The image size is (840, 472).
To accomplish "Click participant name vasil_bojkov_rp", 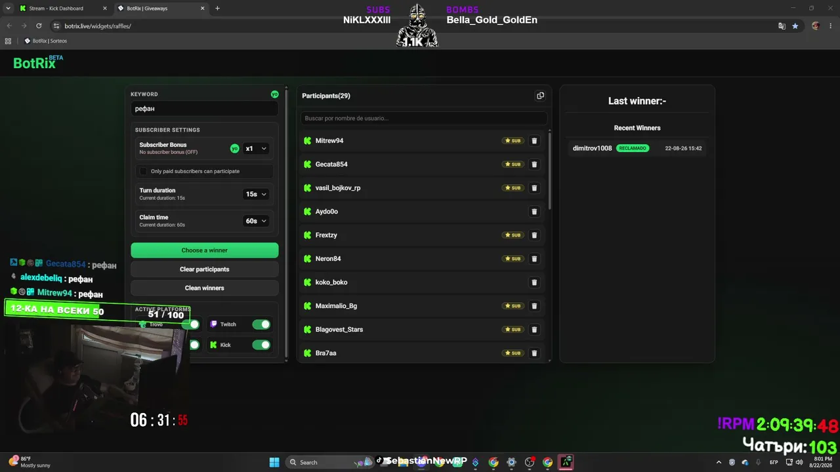I will 338,188.
